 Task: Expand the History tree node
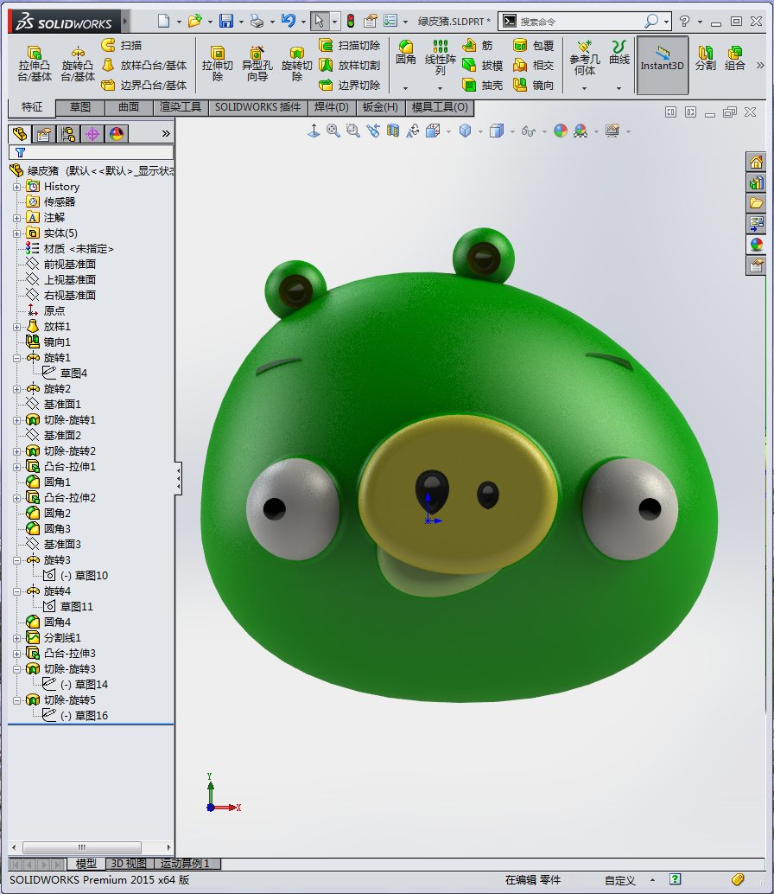(16, 187)
